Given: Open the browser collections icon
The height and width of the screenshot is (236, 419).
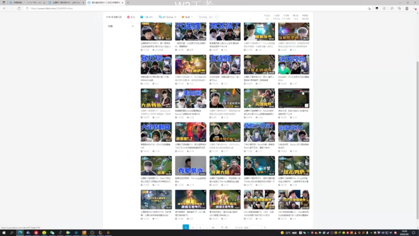Looking at the screenshot, I should click(x=399, y=8).
